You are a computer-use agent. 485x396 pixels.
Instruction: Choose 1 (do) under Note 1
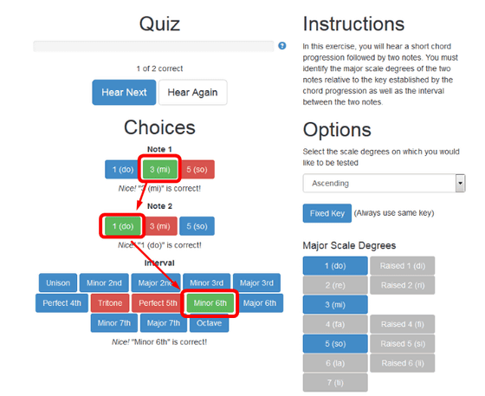click(x=123, y=170)
